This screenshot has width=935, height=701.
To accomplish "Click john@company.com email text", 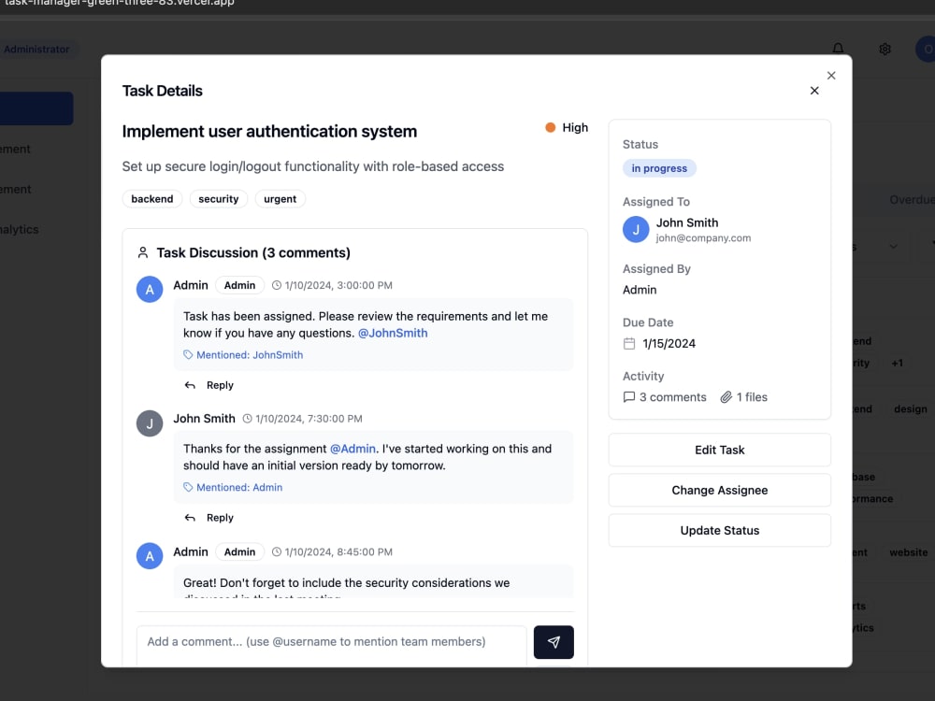I will (x=703, y=237).
